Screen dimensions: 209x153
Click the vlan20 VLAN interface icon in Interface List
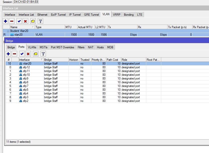tap(12, 35)
